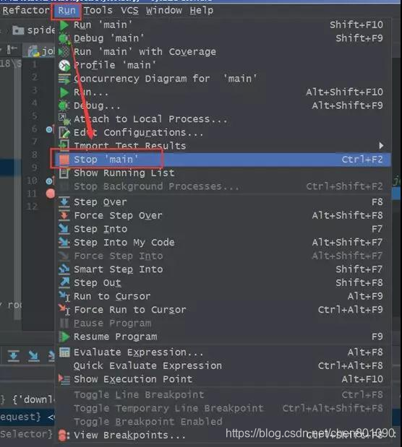Choose Step Out menu entry
The width and height of the screenshot is (402, 447).
coord(223,283)
